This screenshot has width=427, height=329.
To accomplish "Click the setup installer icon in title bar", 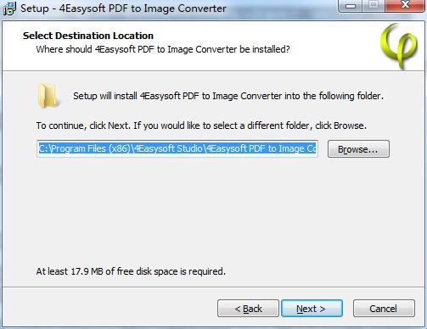I will (9, 8).
